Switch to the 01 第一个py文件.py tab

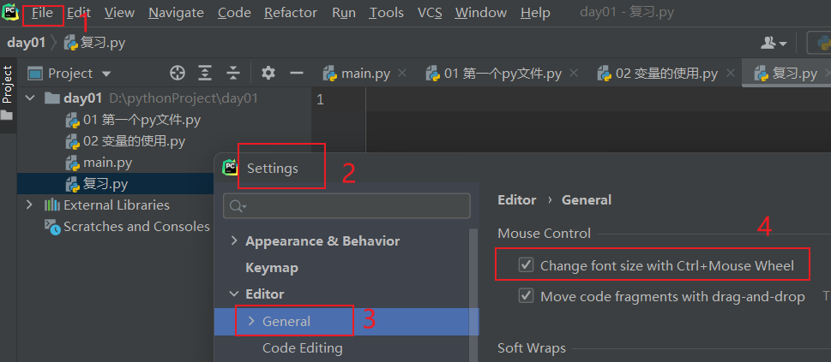coord(502,73)
